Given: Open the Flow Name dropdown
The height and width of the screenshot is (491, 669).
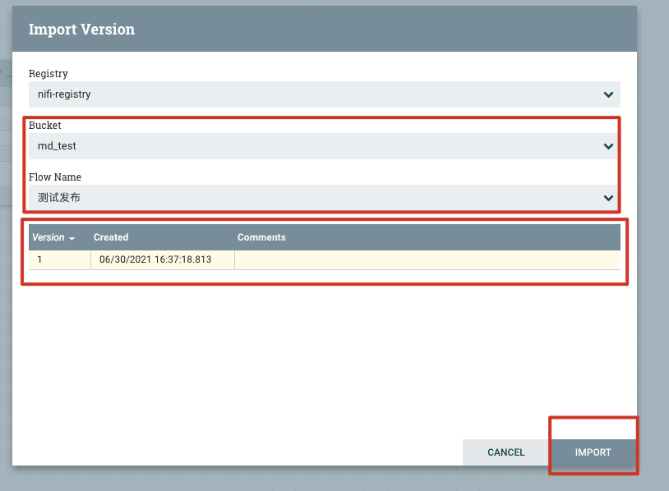Looking at the screenshot, I should [325, 198].
